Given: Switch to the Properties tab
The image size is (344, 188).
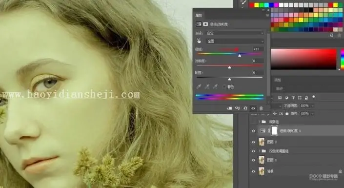Looking at the screenshot, I should (x=199, y=15).
